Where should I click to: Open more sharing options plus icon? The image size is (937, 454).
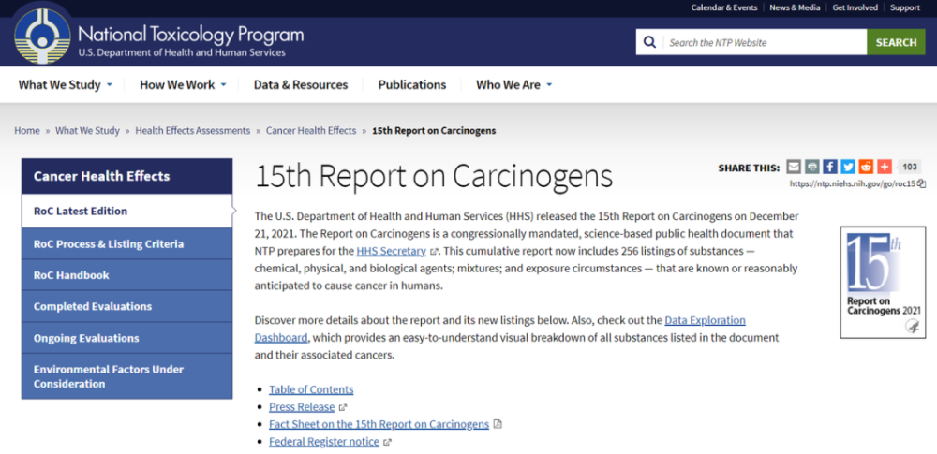885,168
